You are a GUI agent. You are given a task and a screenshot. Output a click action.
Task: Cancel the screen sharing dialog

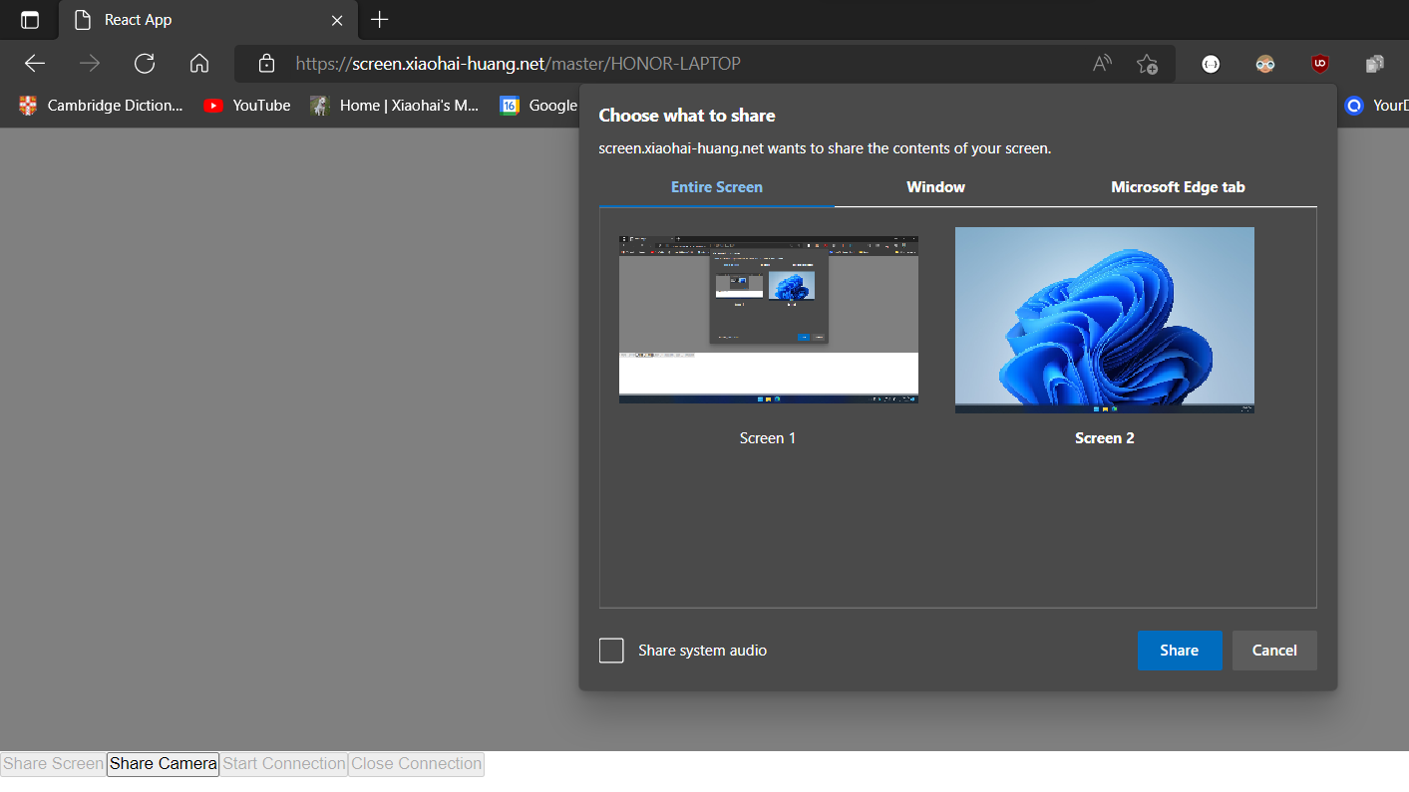point(1273,650)
